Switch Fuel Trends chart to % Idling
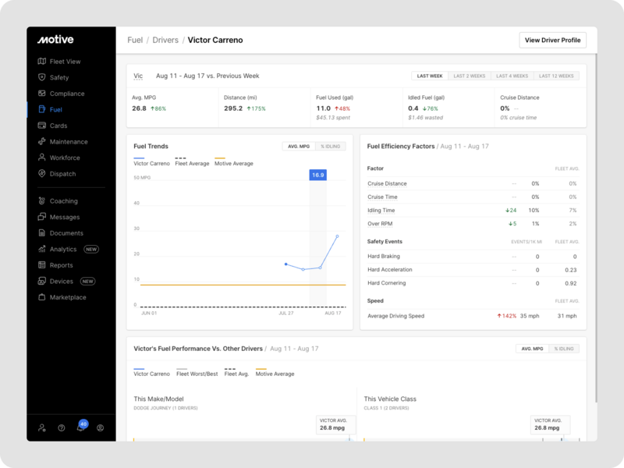This screenshot has width=624, height=468. 331,147
